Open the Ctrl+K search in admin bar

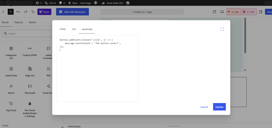point(50,3)
